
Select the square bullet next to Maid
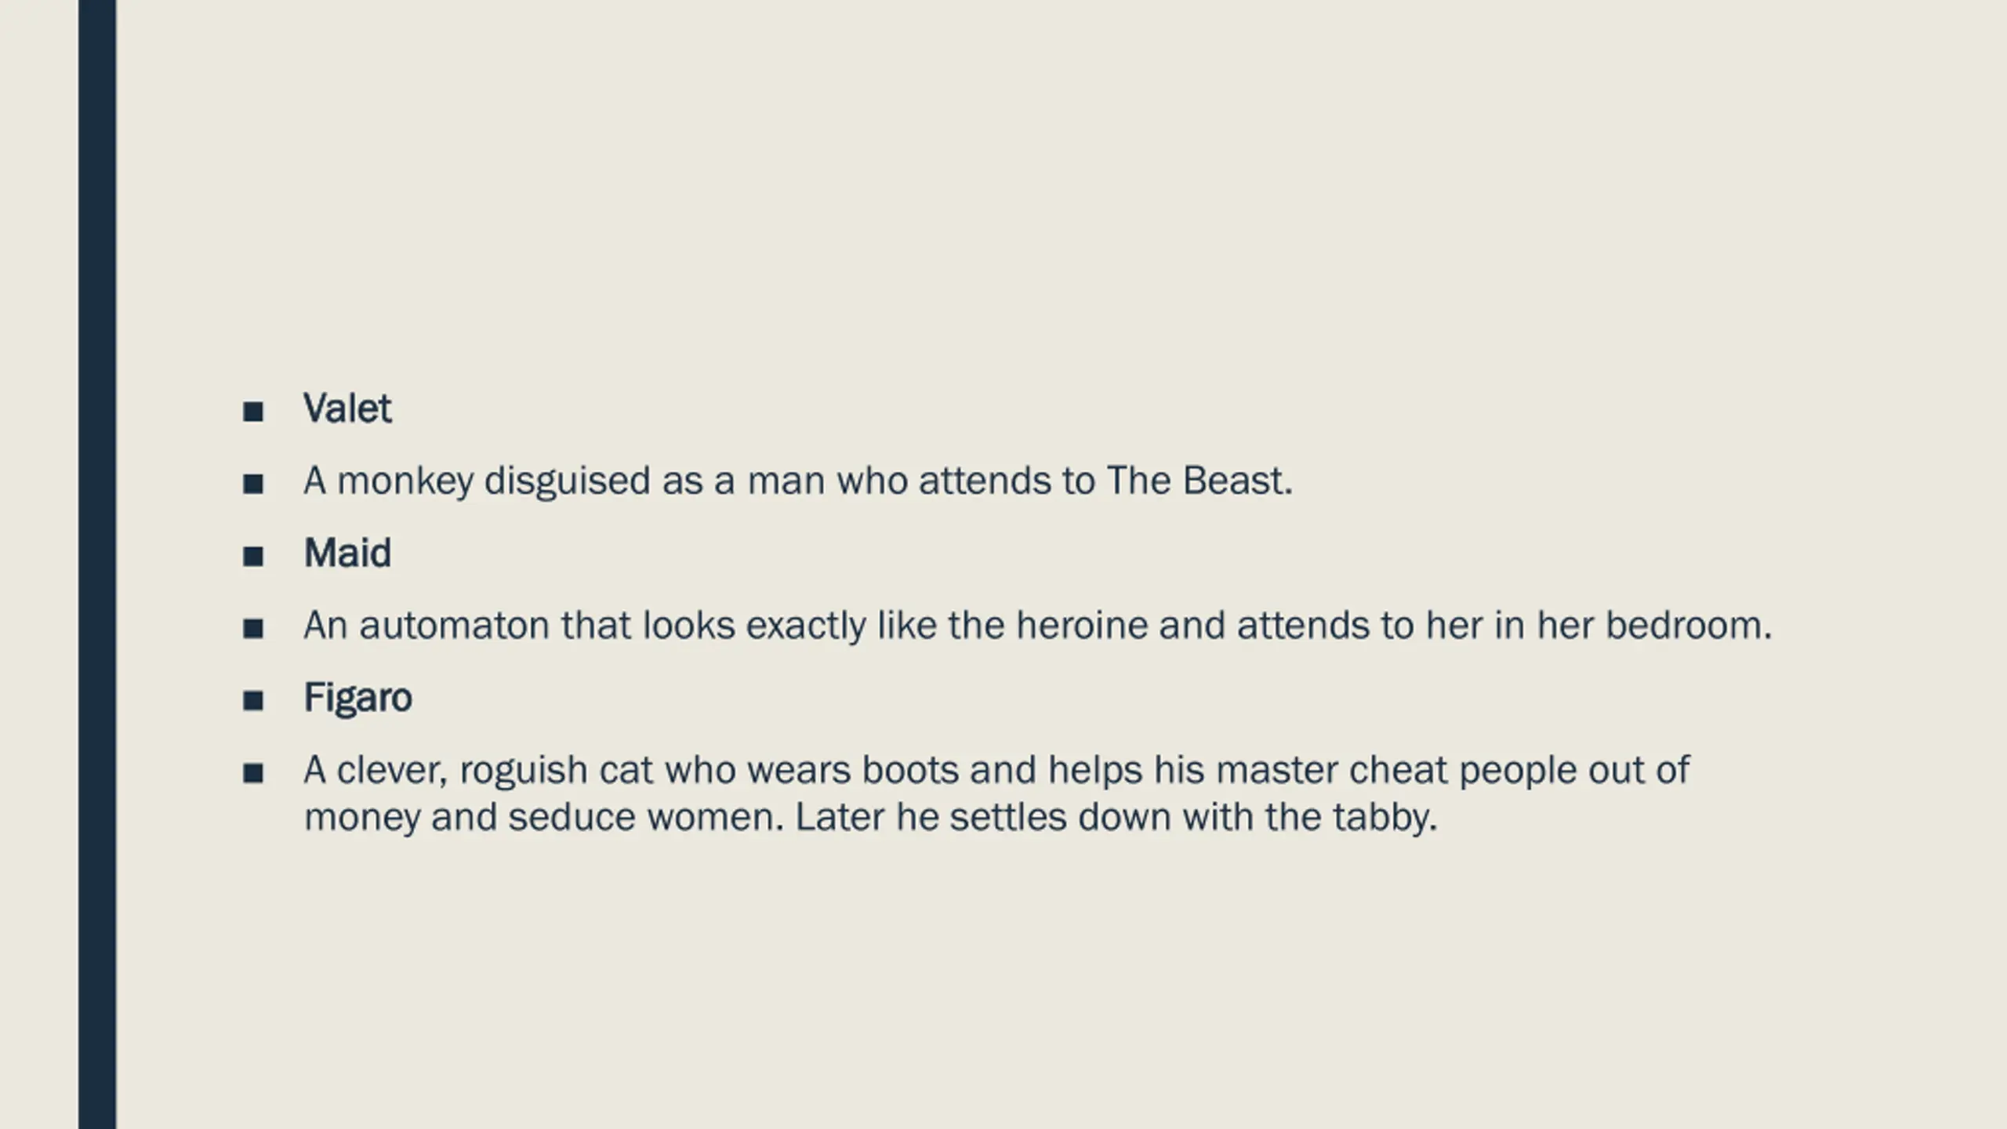coord(253,557)
